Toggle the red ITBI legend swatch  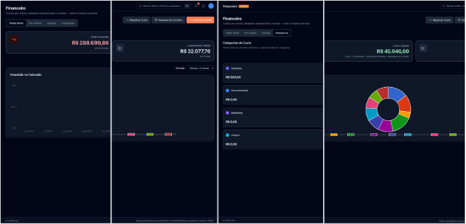168,135
